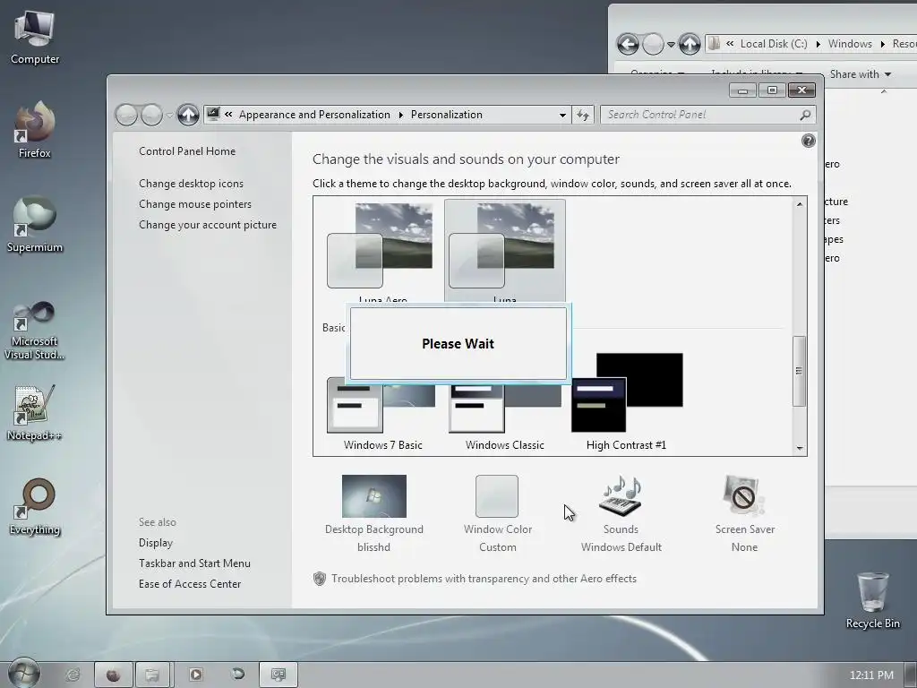Open Window Color settings

pos(498,513)
